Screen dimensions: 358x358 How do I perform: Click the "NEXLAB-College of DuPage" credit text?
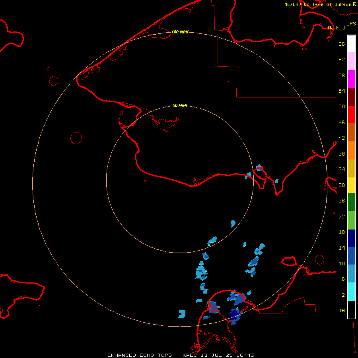click(317, 4)
